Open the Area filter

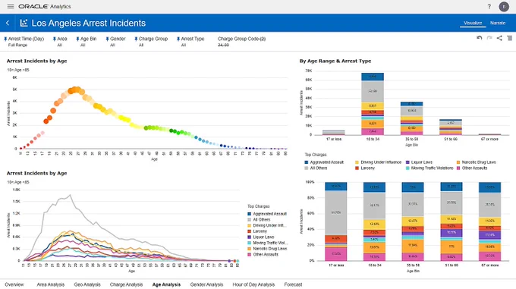[x=62, y=42]
